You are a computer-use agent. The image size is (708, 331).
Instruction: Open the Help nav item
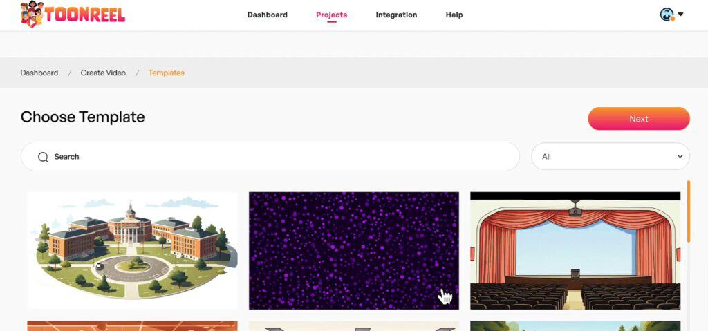point(454,15)
